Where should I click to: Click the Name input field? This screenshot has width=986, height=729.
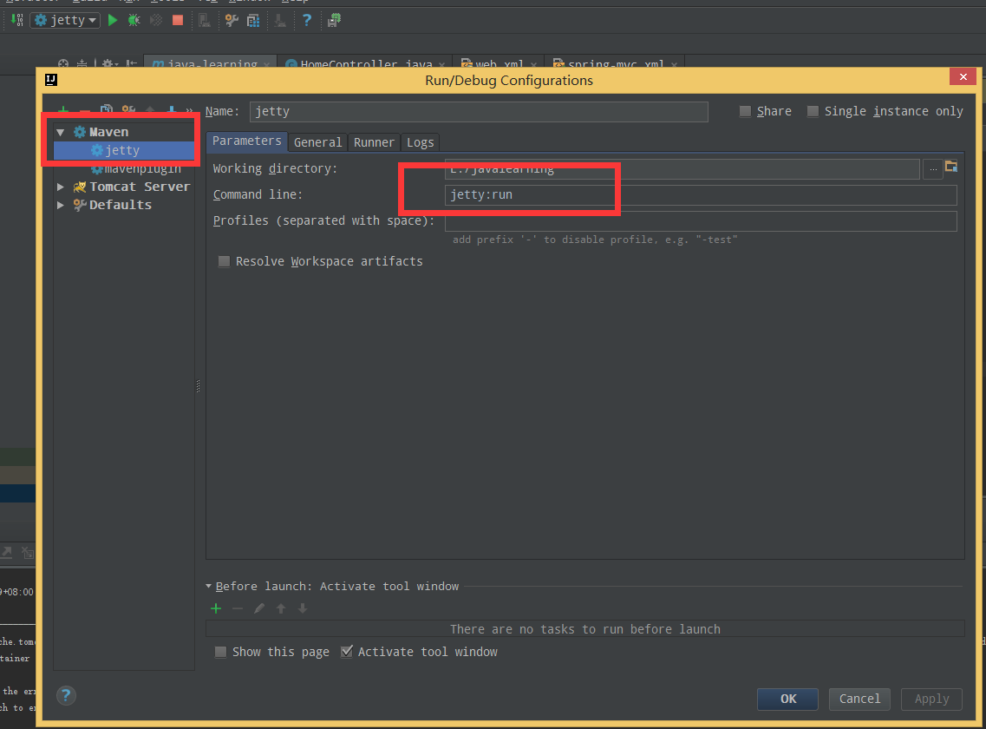coord(479,111)
